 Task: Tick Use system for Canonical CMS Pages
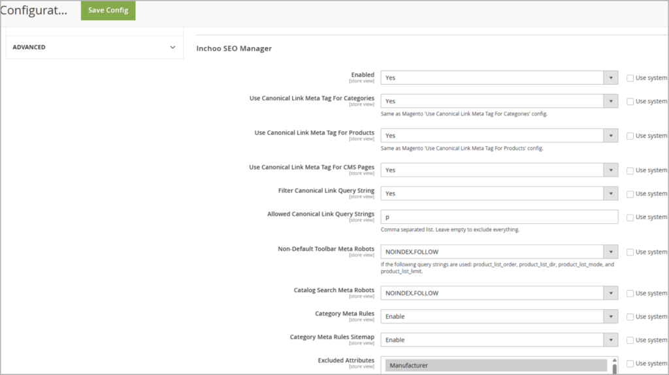[x=630, y=170]
